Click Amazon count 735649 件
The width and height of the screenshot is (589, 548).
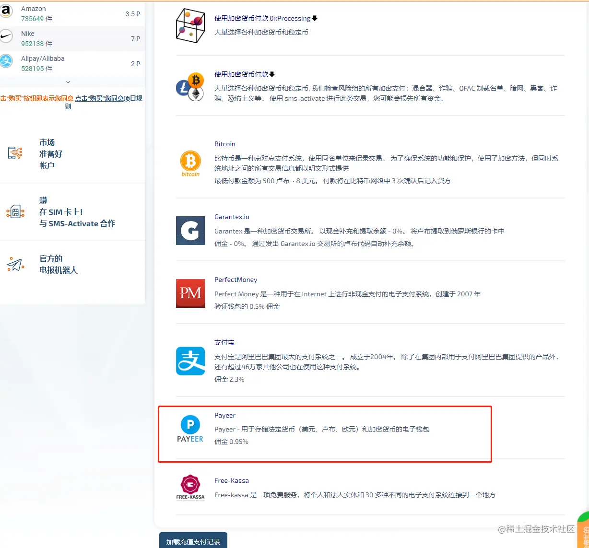click(x=37, y=19)
